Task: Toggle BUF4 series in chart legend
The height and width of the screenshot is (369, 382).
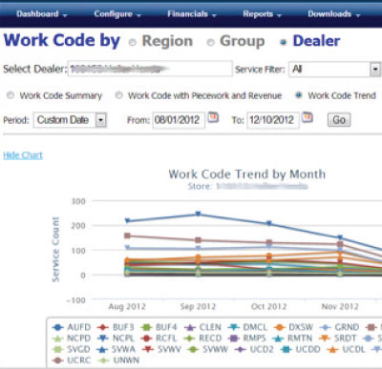Action: (x=159, y=327)
